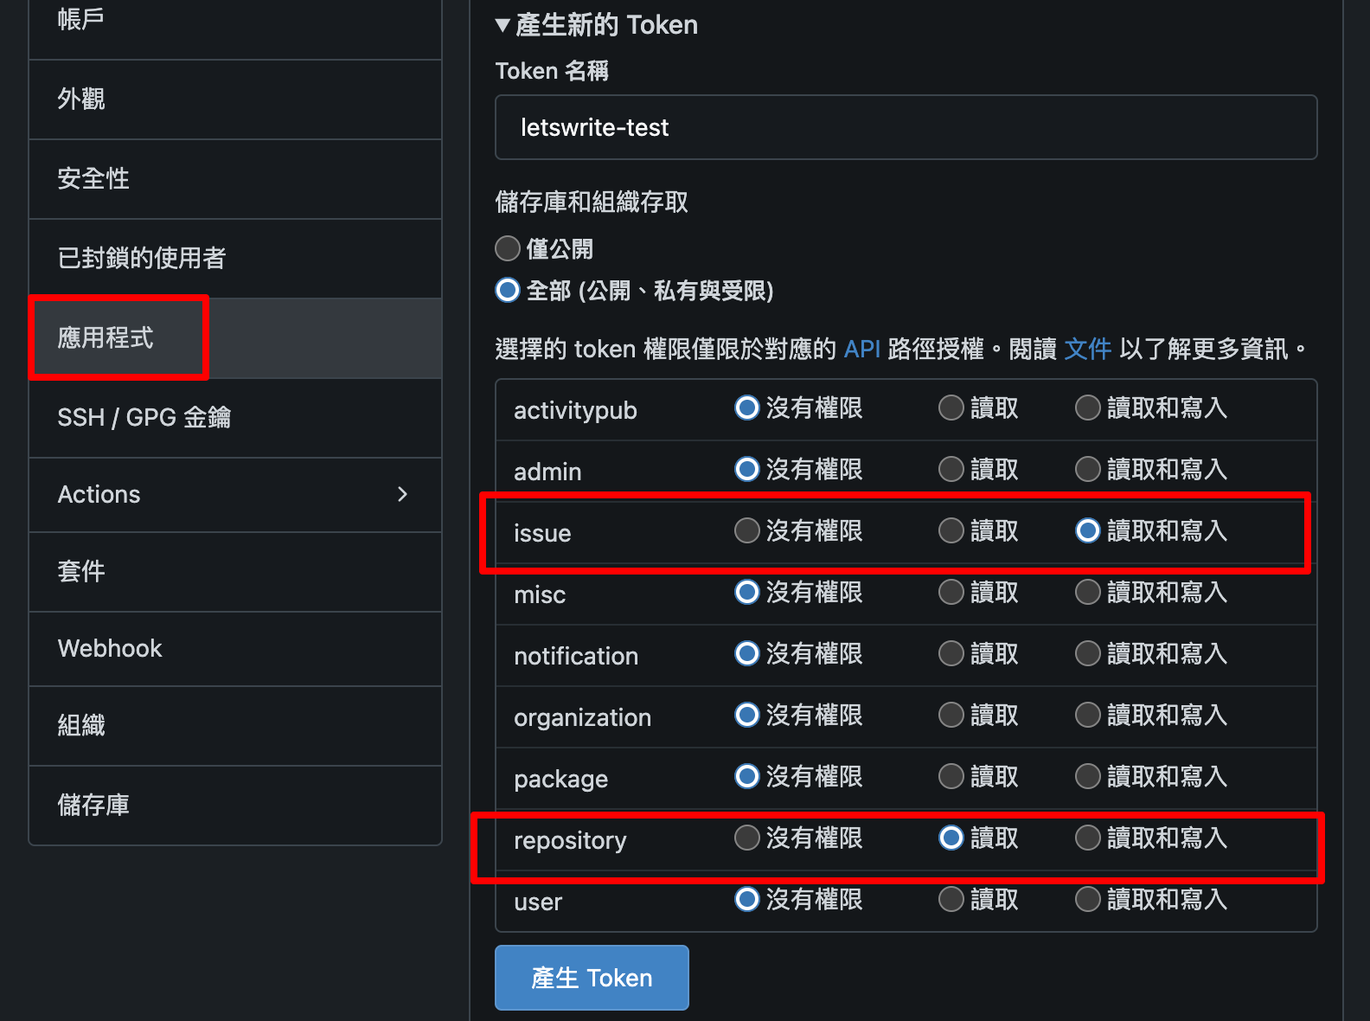Set package permission to 讀取和寫入
1370x1021 pixels.
coord(1087,776)
